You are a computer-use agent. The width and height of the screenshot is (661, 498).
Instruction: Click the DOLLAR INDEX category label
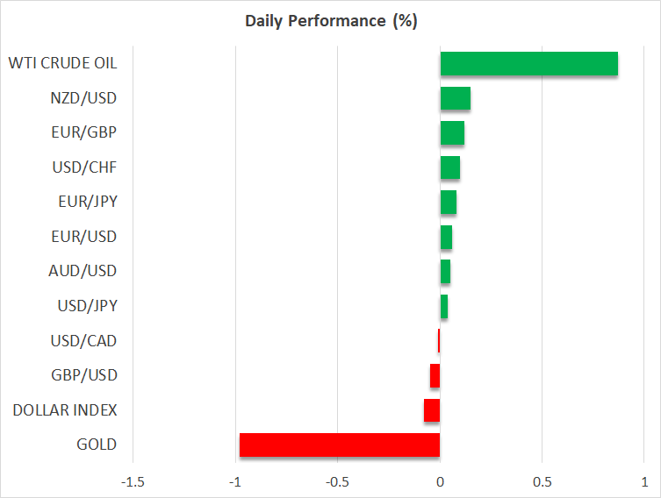click(x=65, y=410)
